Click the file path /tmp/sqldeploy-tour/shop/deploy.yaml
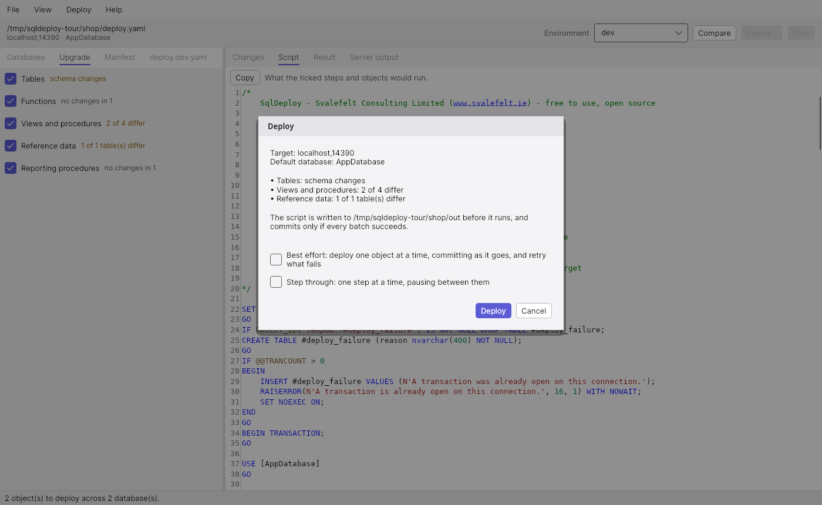The width and height of the screenshot is (822, 505). click(76, 28)
